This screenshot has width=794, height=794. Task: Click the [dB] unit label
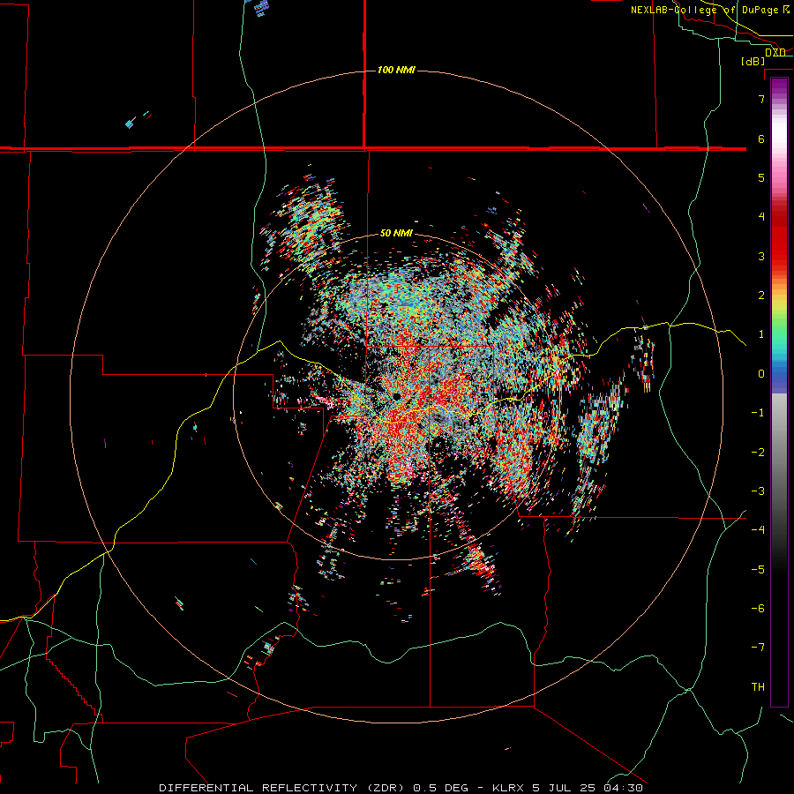pyautogui.click(x=753, y=61)
